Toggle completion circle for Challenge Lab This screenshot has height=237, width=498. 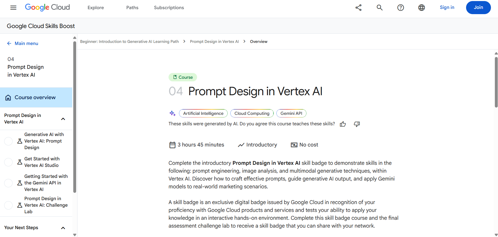click(x=8, y=205)
